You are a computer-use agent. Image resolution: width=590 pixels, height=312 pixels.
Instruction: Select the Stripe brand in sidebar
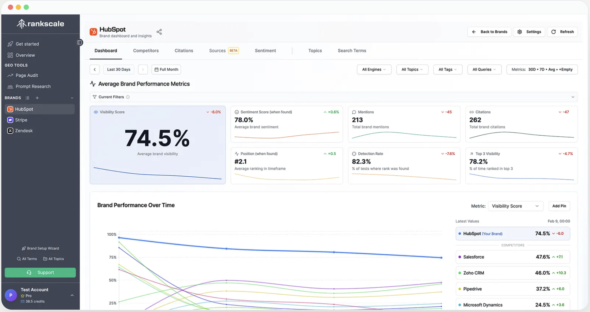coord(40,120)
